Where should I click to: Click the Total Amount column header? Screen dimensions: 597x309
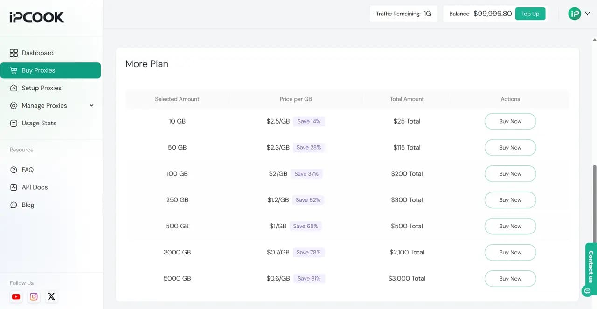coord(407,99)
